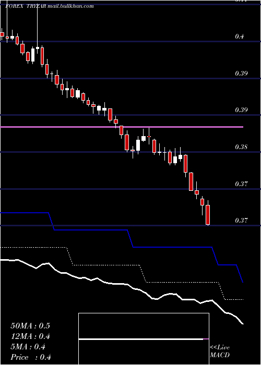Click the magenta horizontal price level line
Viewport: 261px width, 365px height.
[122, 127]
